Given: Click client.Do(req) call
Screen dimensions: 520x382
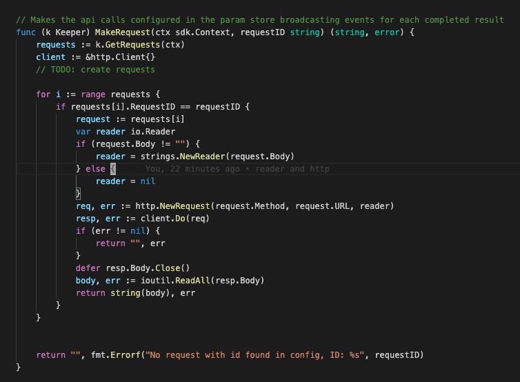Looking at the screenshot, I should (x=174, y=219).
